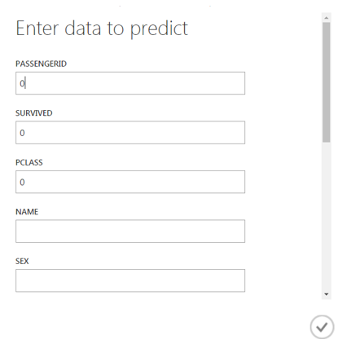Click the 0 value in PCLASS box
The image size is (338, 344).
pos(22,182)
